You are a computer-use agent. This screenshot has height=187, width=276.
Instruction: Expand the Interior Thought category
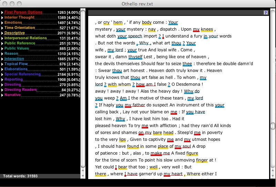[x=2, y=18]
